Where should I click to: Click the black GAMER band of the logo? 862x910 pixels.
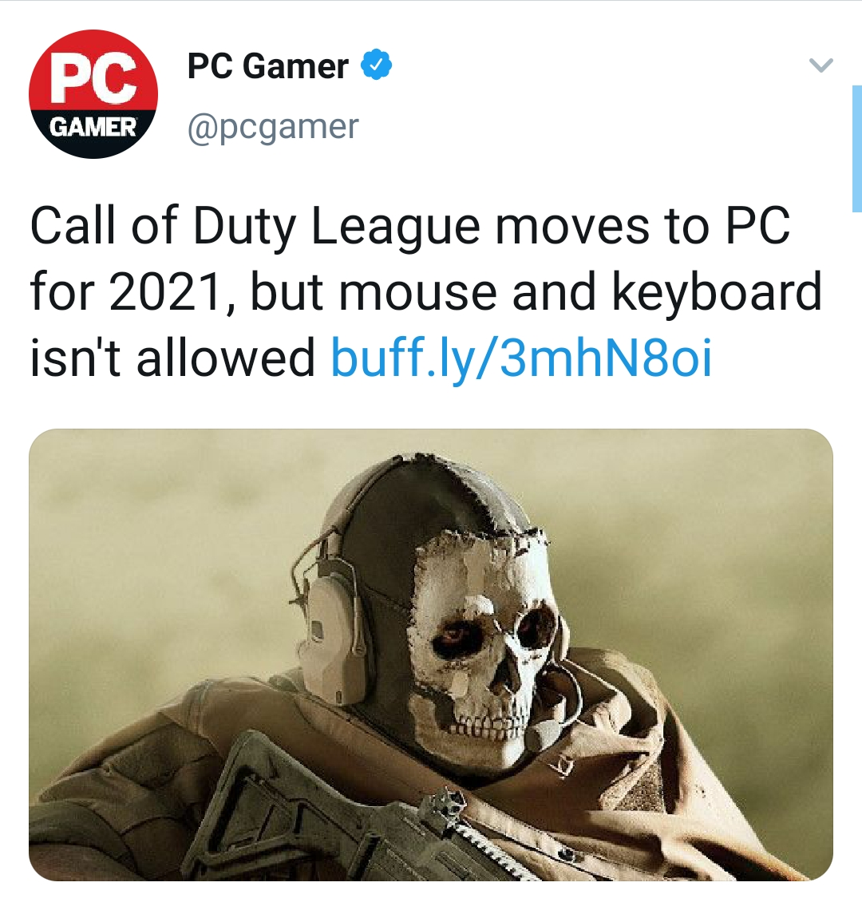click(93, 133)
